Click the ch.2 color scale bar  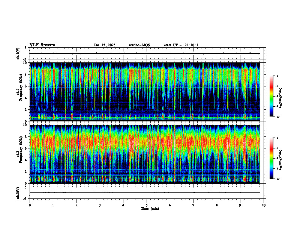click(x=271, y=158)
